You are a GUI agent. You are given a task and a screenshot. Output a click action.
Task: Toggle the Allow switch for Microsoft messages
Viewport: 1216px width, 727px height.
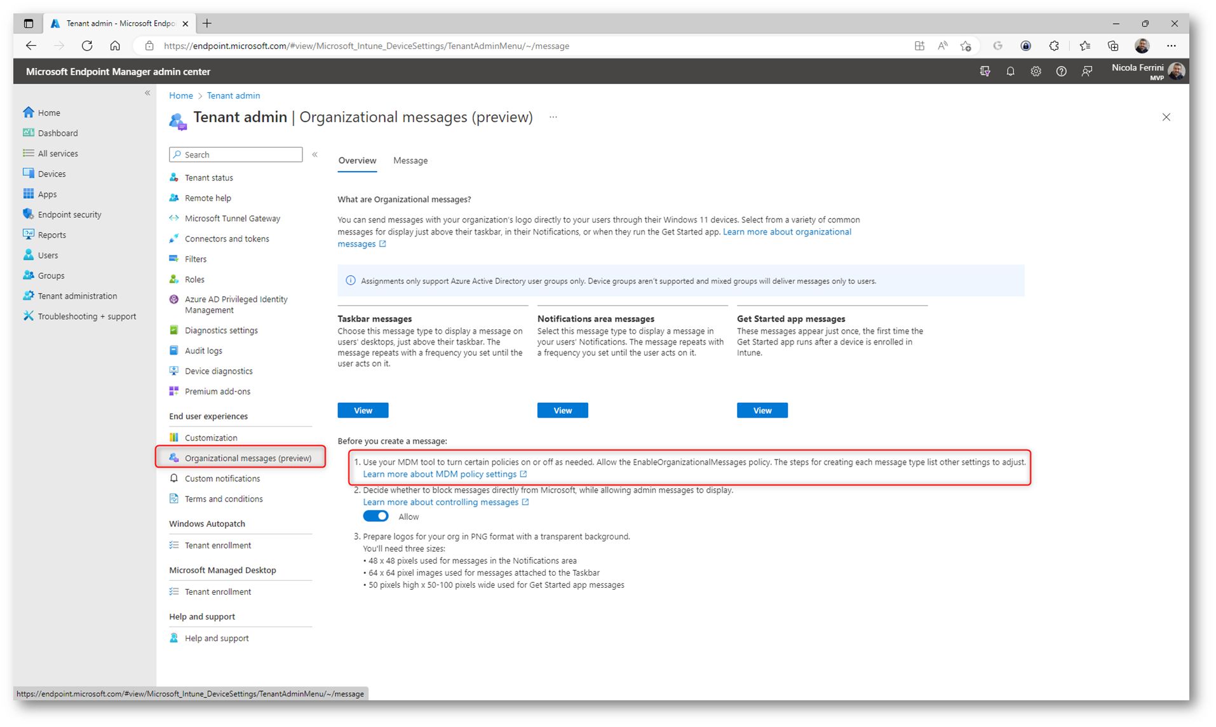pos(375,516)
